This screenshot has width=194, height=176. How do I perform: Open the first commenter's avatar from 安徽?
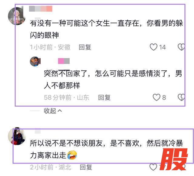pyautogui.click(x=17, y=16)
